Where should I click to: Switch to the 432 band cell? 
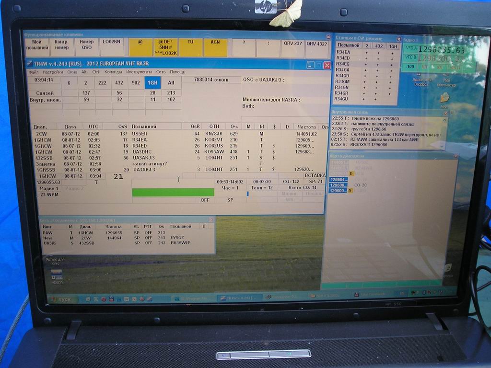[x=119, y=82]
